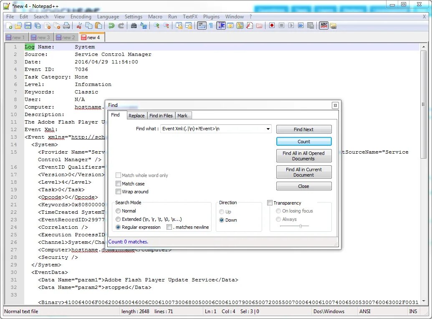The width and height of the screenshot is (432, 319).
Task: Click the Replace toolbar icon
Action: (144, 25)
